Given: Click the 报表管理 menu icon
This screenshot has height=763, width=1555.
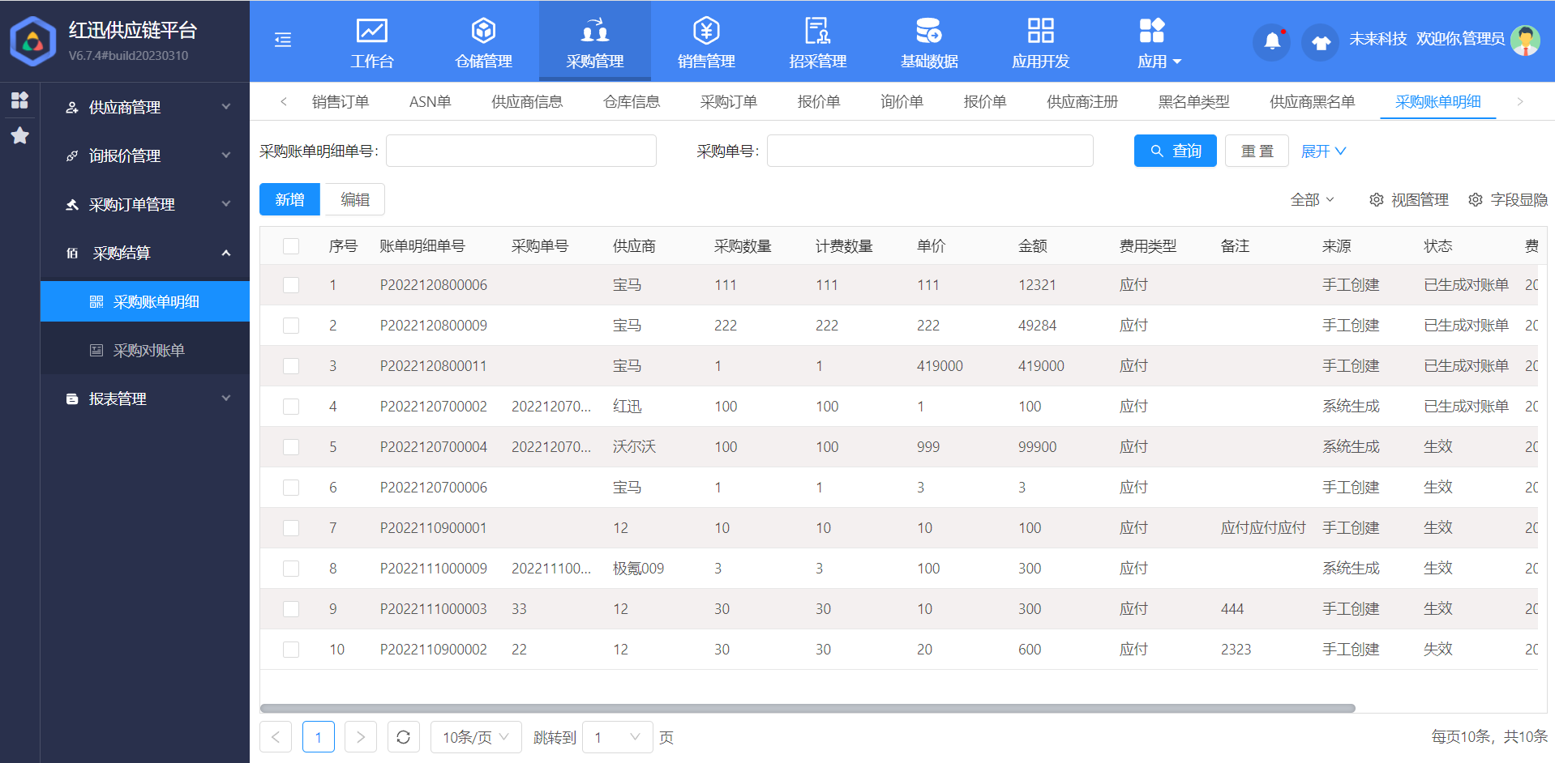Looking at the screenshot, I should (72, 399).
